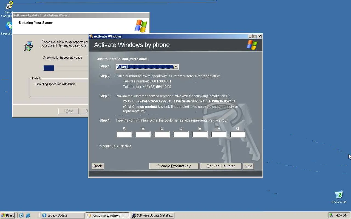The image size is (351, 219).
Task: Click the 4:34 AM taskbar clock
Action: click(x=342, y=215)
